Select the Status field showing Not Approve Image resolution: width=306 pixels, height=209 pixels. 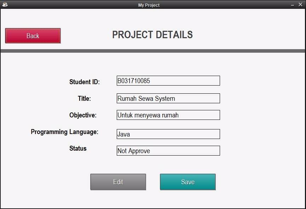tap(168, 151)
